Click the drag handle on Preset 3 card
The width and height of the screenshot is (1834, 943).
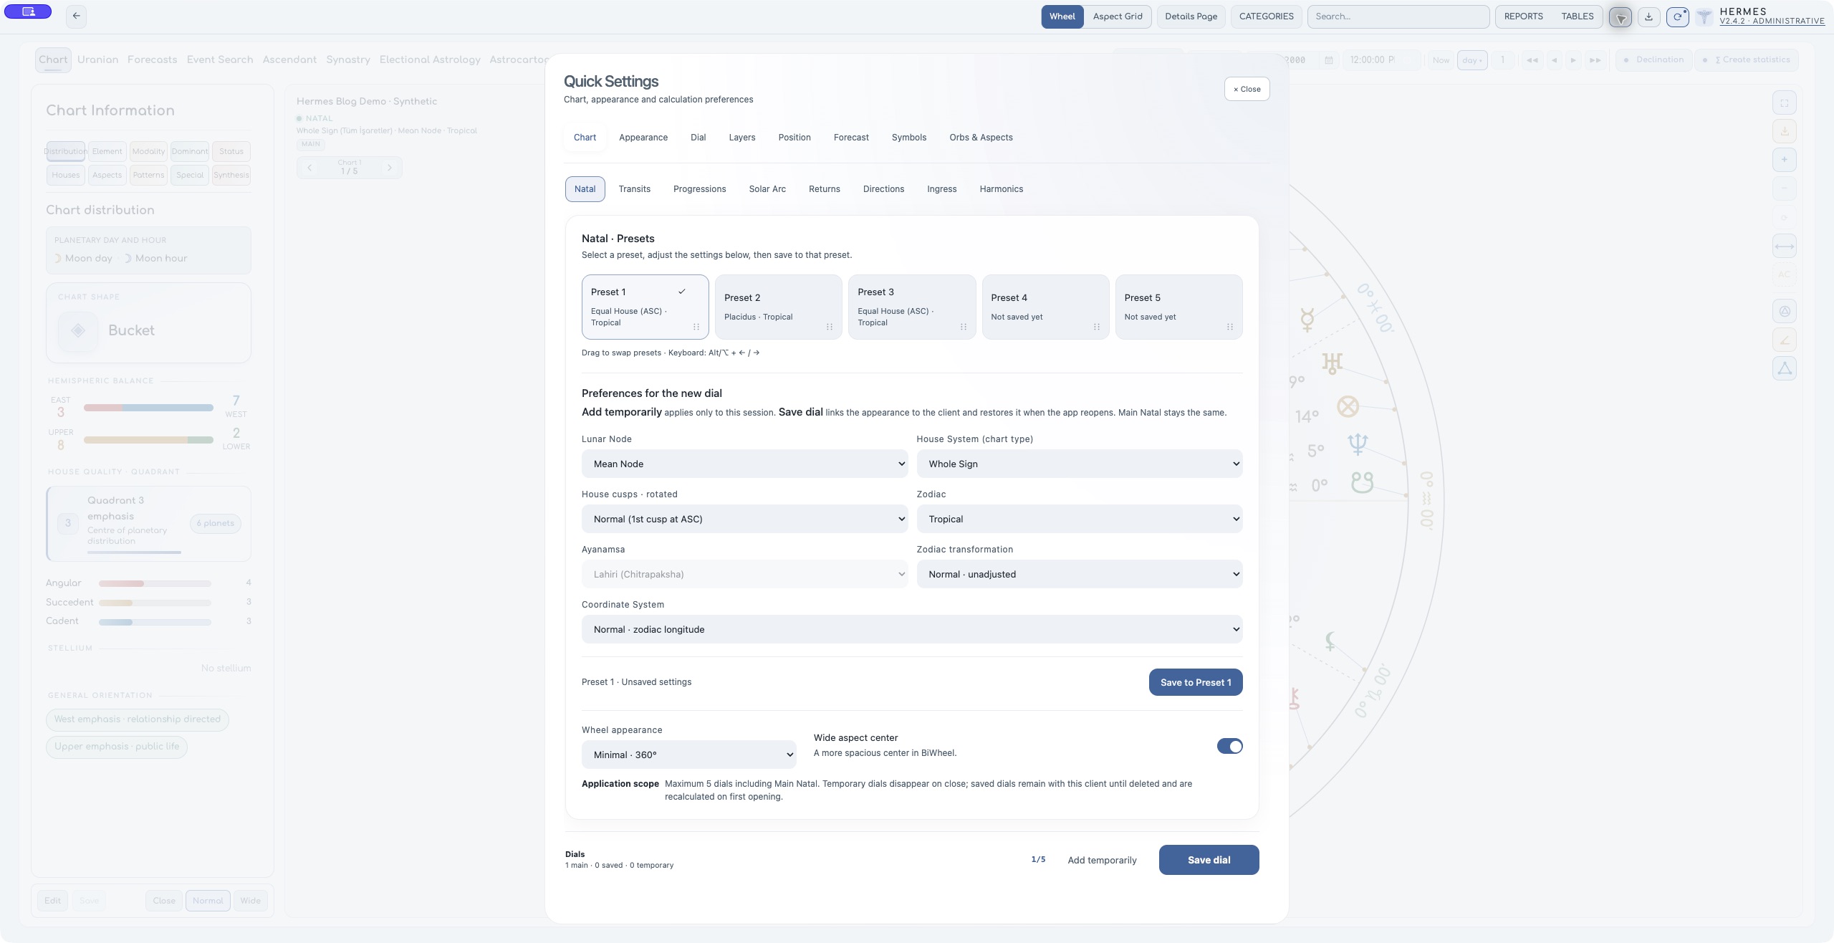(x=964, y=327)
